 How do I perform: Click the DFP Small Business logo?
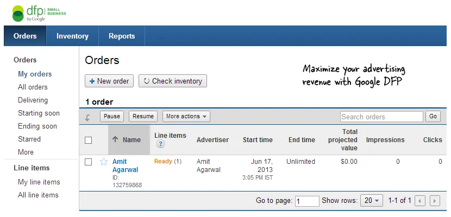pos(39,13)
